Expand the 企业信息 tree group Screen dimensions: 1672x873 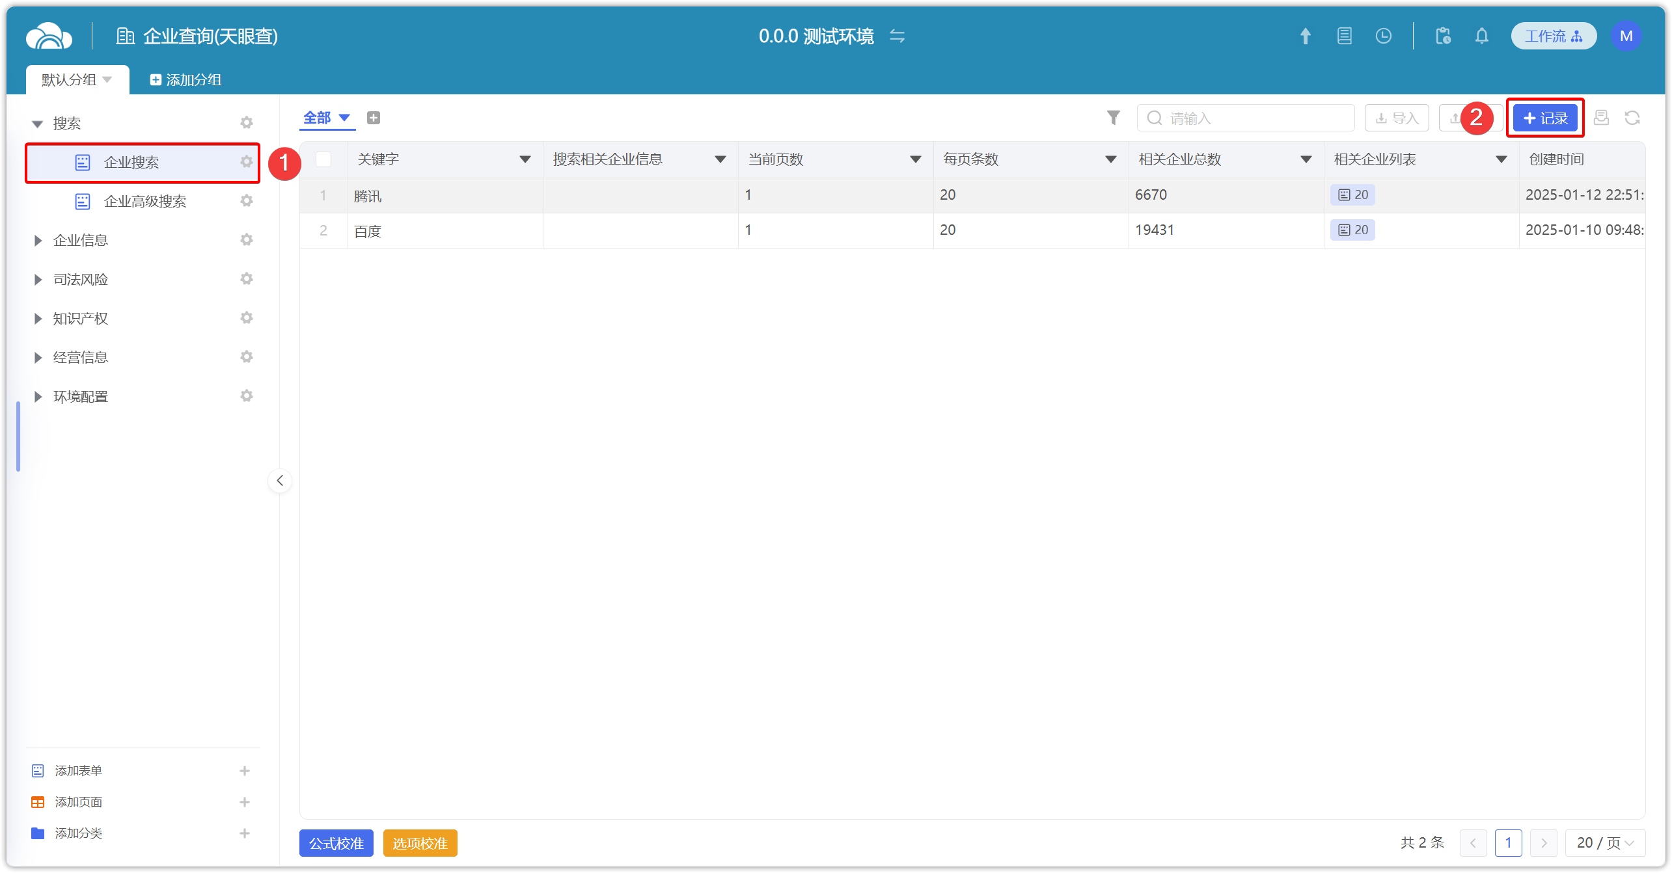tap(38, 241)
